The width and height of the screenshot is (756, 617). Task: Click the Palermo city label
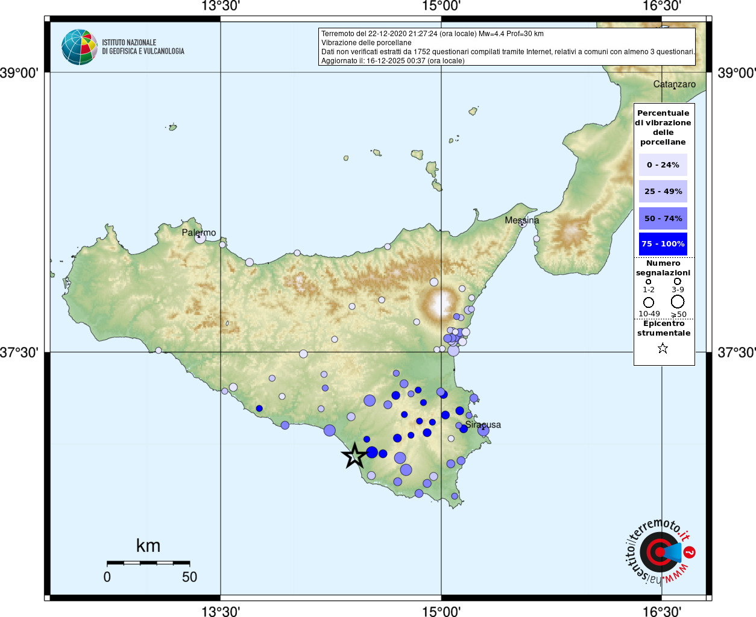click(x=199, y=233)
